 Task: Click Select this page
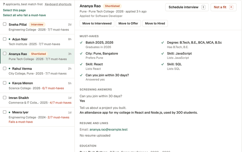[x=14, y=10]
